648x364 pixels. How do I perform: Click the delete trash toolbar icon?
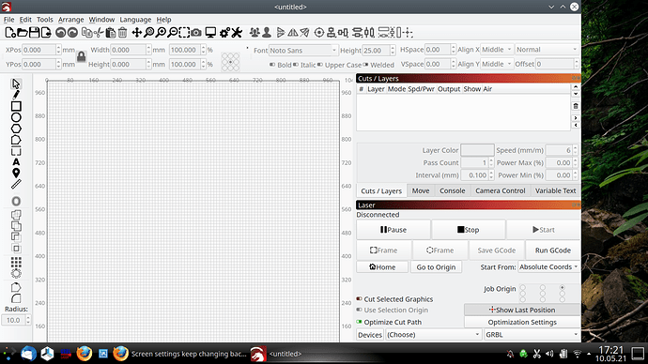point(123,33)
